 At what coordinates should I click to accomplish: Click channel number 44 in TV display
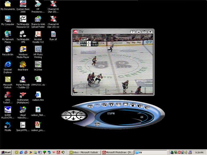(x=142, y=117)
